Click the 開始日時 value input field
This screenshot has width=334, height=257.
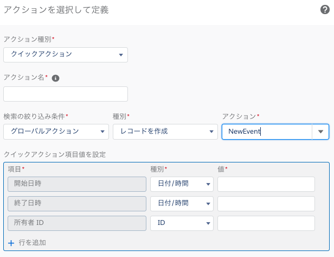[266, 184]
